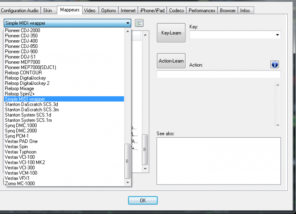Select the Mappeurs tab
The image size is (296, 214).
pyautogui.click(x=70, y=10)
